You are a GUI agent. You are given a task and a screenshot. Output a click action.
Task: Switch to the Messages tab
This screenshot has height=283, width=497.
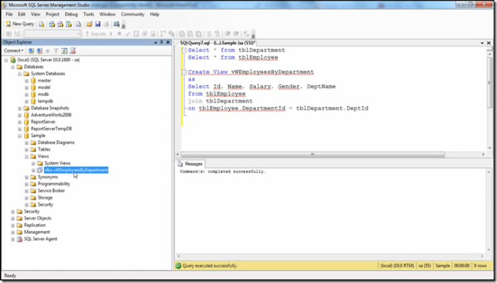[x=190, y=164]
